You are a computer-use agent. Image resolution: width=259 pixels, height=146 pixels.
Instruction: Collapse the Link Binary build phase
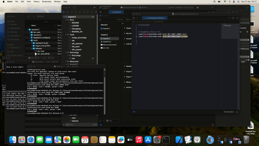tap(124, 44)
